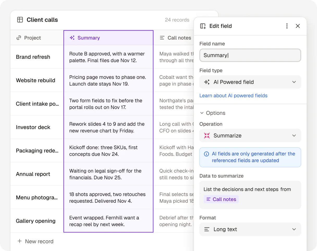The width and height of the screenshot is (317, 251).
Task: Select the Website rebuild project cell
Action: pyautogui.click(x=37, y=80)
